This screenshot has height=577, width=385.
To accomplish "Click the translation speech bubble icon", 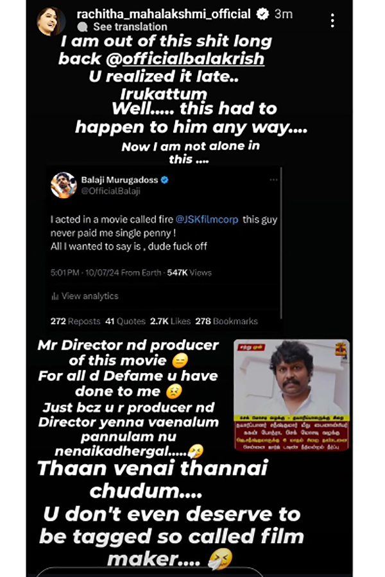I will click(x=83, y=27).
